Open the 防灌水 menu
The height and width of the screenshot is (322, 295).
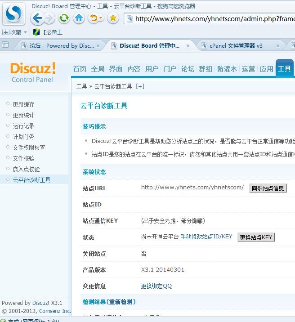point(227,69)
